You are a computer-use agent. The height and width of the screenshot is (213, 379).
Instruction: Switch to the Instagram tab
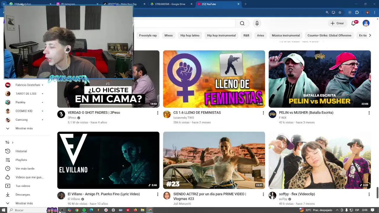click(77, 4)
